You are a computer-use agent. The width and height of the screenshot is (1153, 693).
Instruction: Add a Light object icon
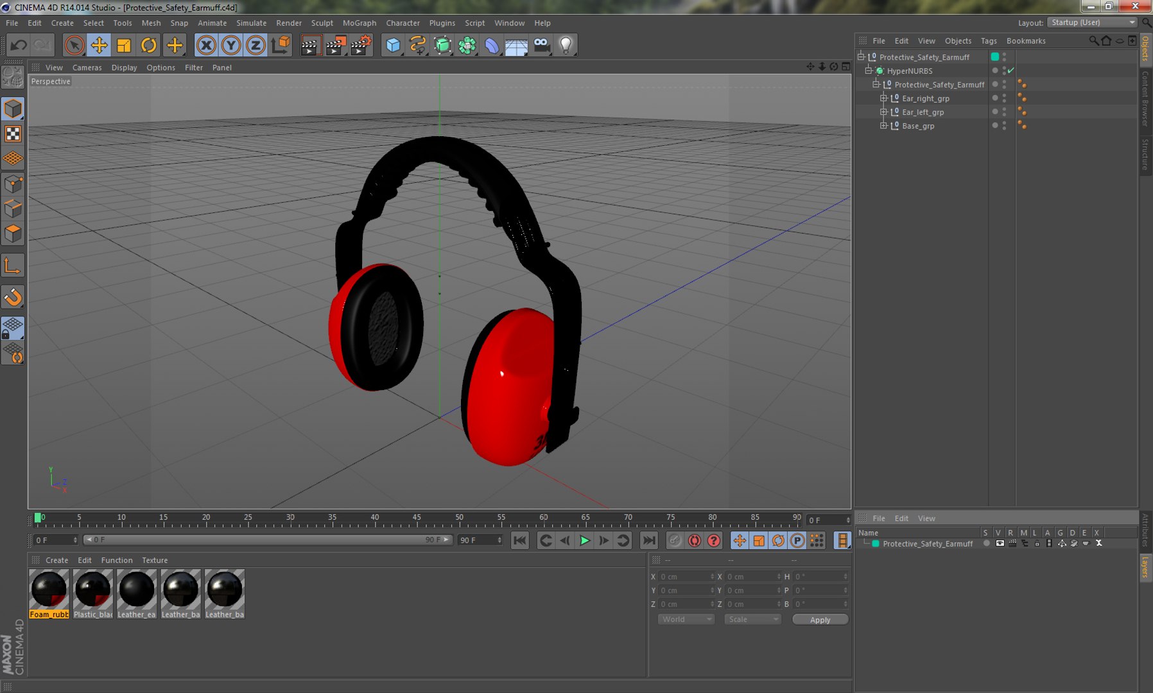[x=566, y=46]
